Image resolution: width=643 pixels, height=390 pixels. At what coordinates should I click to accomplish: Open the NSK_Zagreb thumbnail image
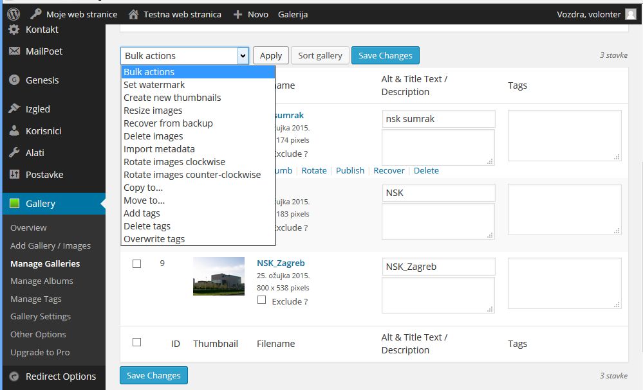[x=219, y=276]
